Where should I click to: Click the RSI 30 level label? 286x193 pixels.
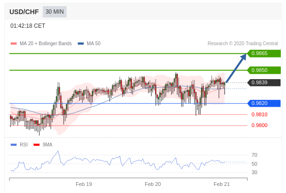[254, 172]
